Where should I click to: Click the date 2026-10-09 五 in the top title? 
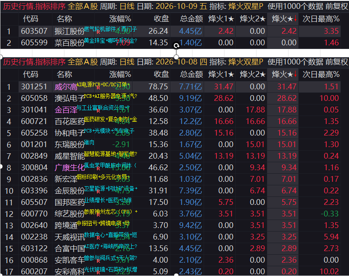(x=181, y=6)
